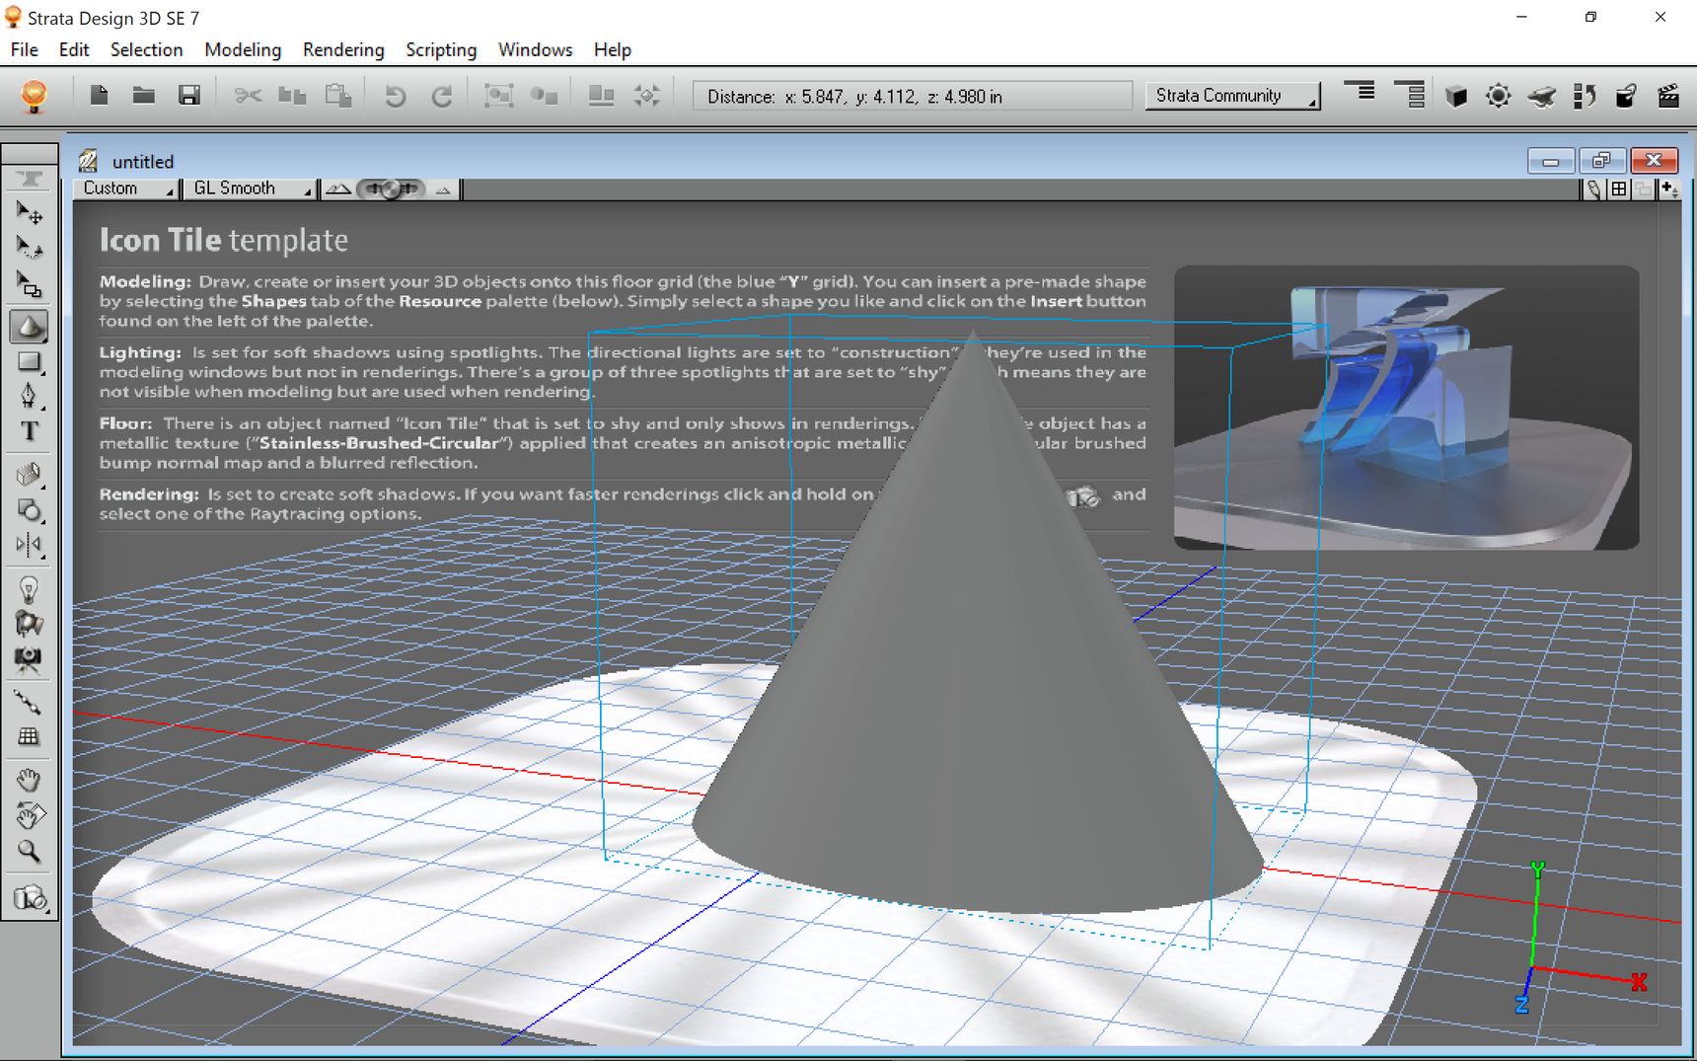The width and height of the screenshot is (1697, 1061).
Task: Open the File menu
Action: point(25,49)
